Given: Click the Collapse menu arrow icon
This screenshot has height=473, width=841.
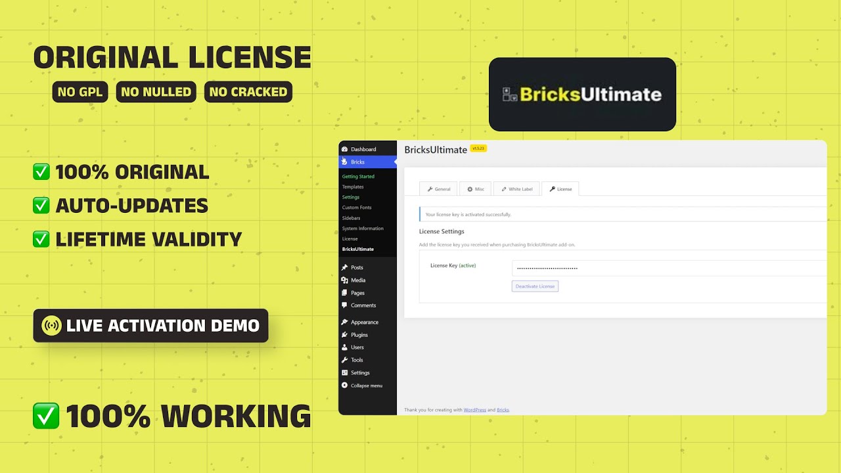Looking at the screenshot, I should [x=344, y=386].
